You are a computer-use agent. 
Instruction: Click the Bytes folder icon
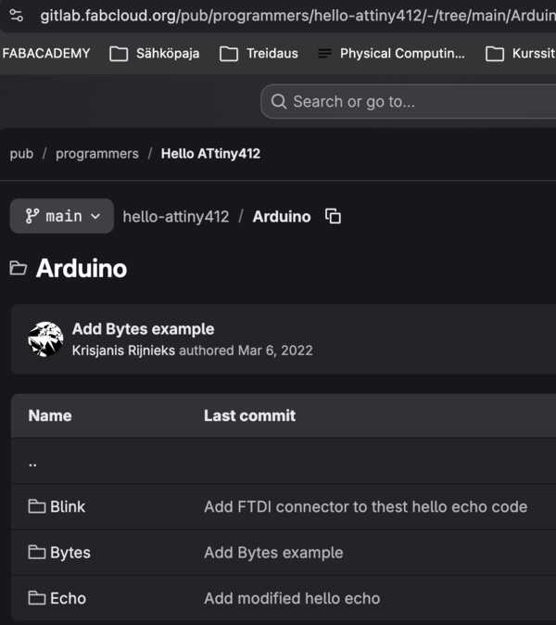[x=37, y=553]
